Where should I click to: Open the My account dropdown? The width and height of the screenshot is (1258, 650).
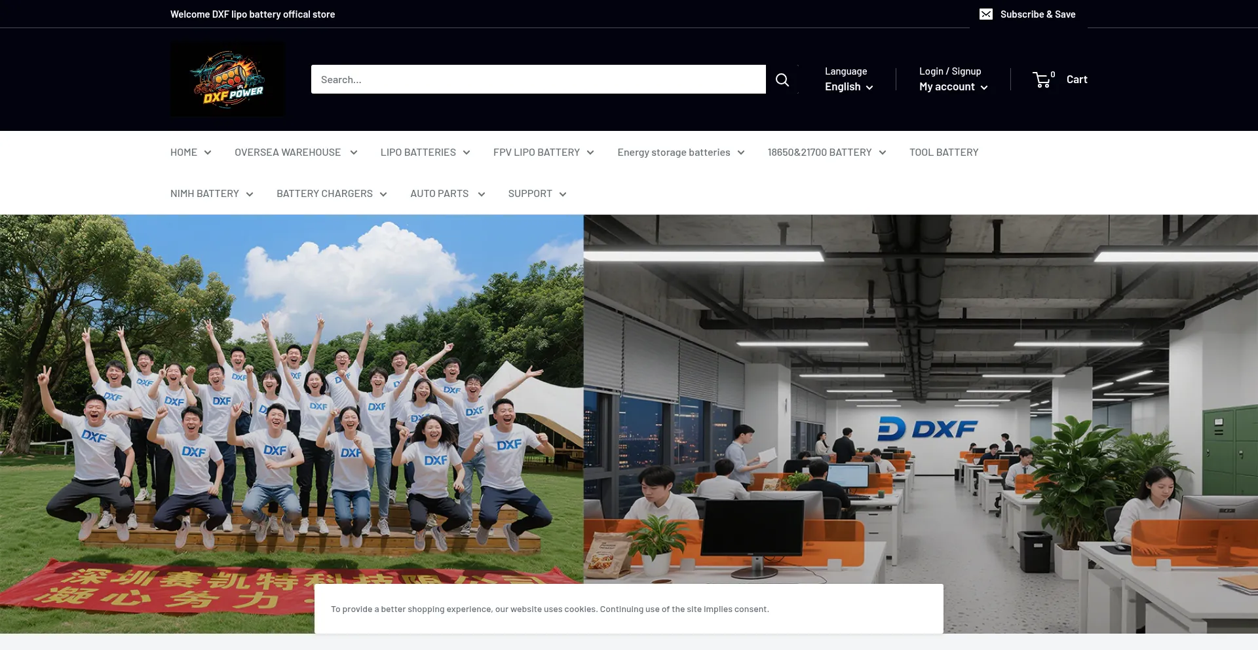coord(953,86)
